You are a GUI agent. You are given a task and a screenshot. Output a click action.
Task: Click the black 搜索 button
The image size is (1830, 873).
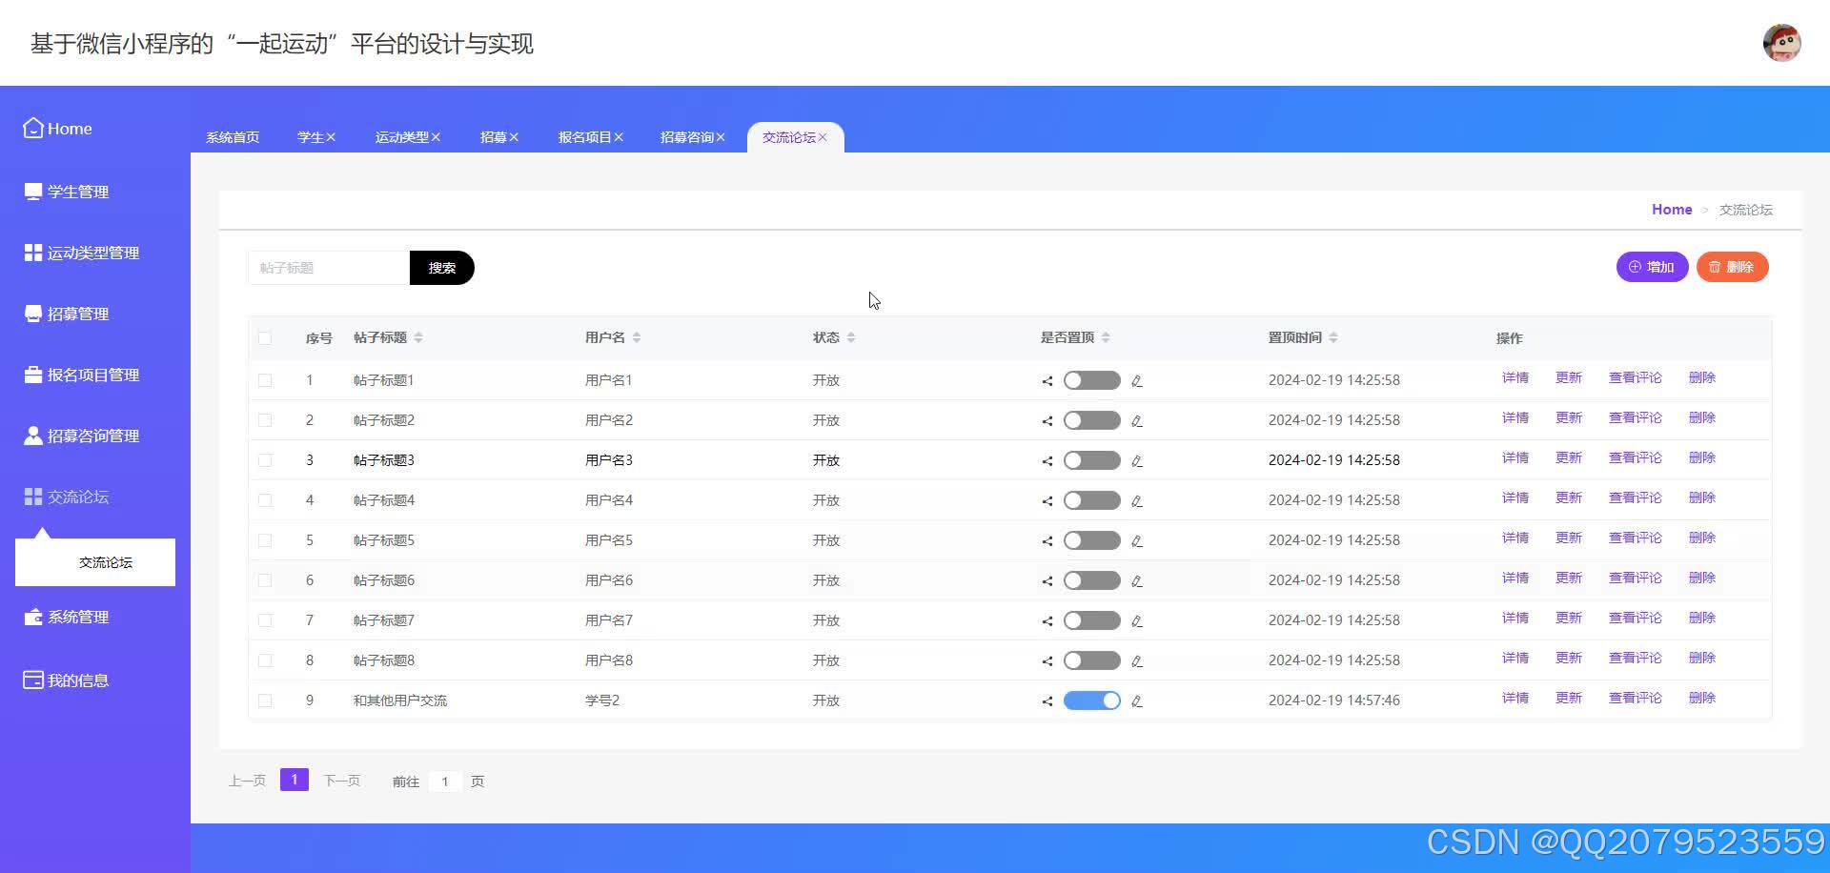click(x=442, y=268)
